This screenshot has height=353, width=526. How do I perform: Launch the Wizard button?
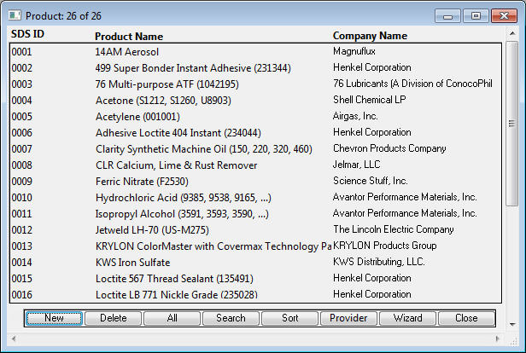tap(407, 318)
